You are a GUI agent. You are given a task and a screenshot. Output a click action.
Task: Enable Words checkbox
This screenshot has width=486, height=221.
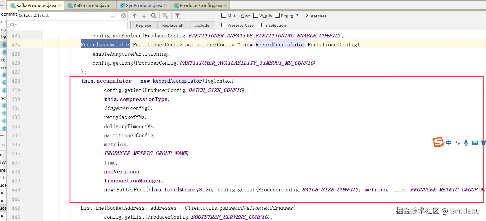click(256, 16)
